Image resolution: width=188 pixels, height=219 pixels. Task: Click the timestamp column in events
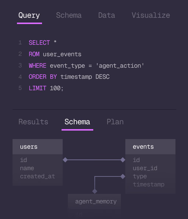click(149, 185)
